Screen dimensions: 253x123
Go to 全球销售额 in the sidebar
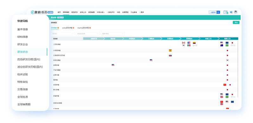tap(24, 104)
